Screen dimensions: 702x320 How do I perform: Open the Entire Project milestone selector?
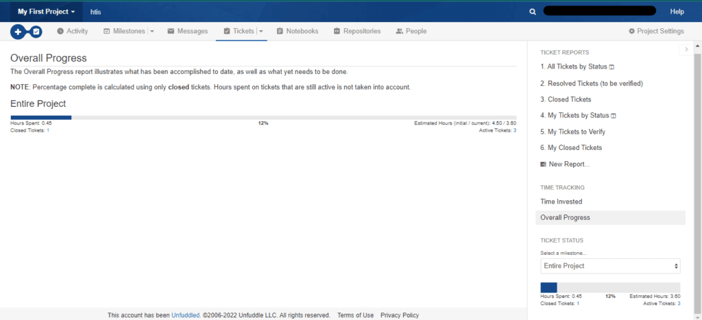click(x=610, y=266)
